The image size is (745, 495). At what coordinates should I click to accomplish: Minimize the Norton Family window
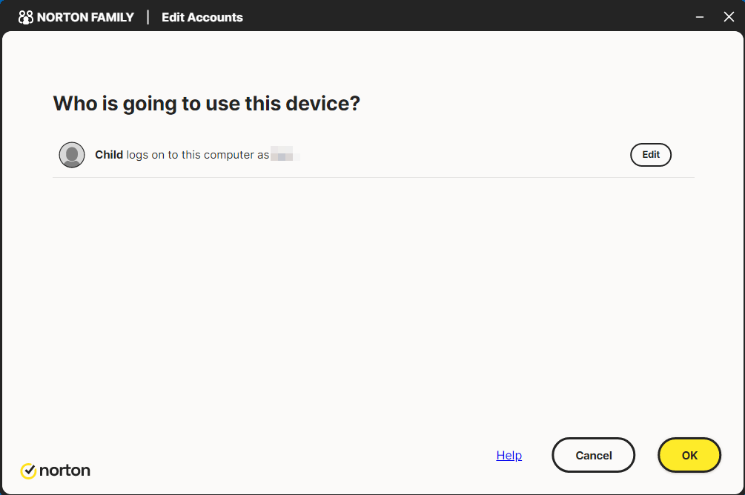tap(699, 17)
